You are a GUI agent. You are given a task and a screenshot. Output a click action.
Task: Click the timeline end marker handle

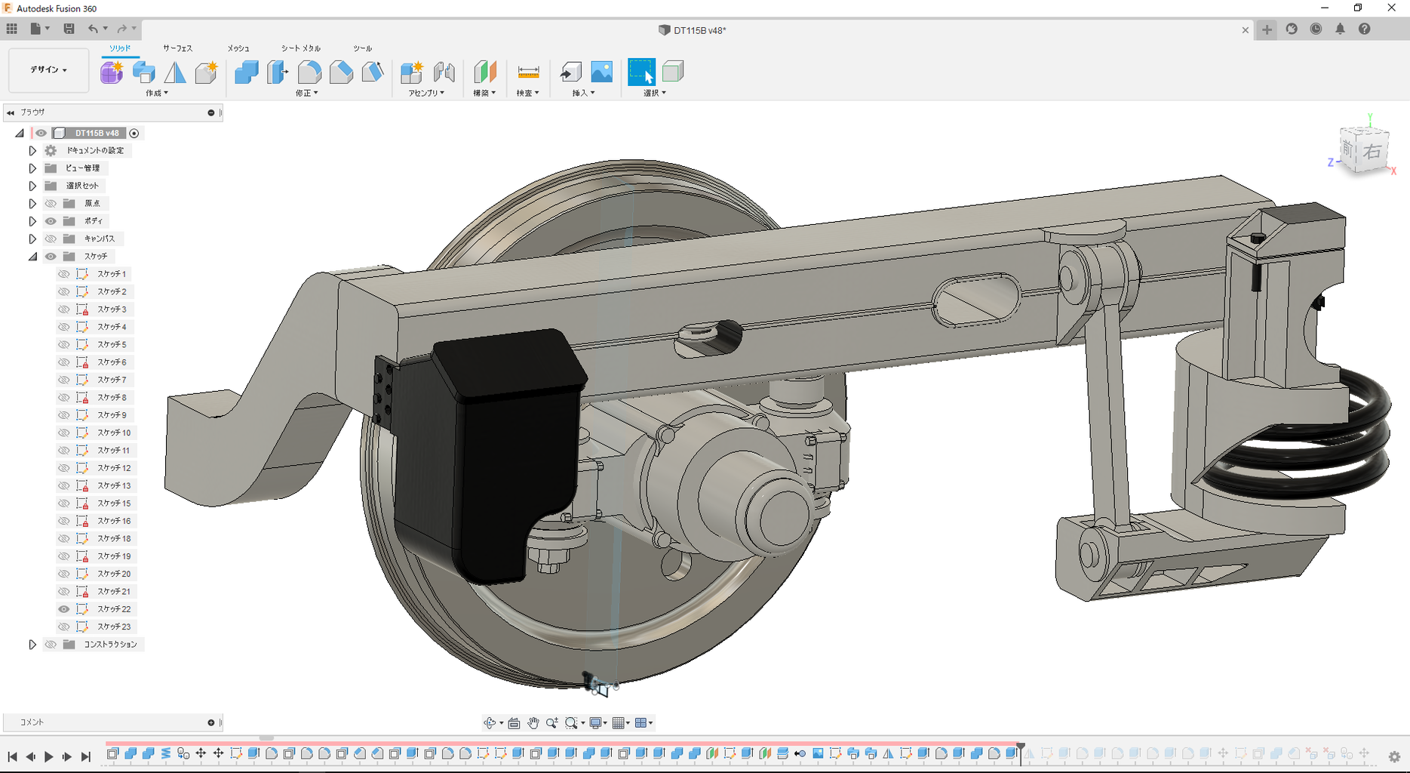pos(1021,747)
